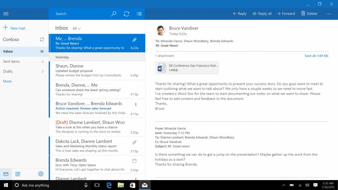Open Microsoft Edge from the taskbar
The height and width of the screenshot is (190, 338).
click(x=109, y=185)
